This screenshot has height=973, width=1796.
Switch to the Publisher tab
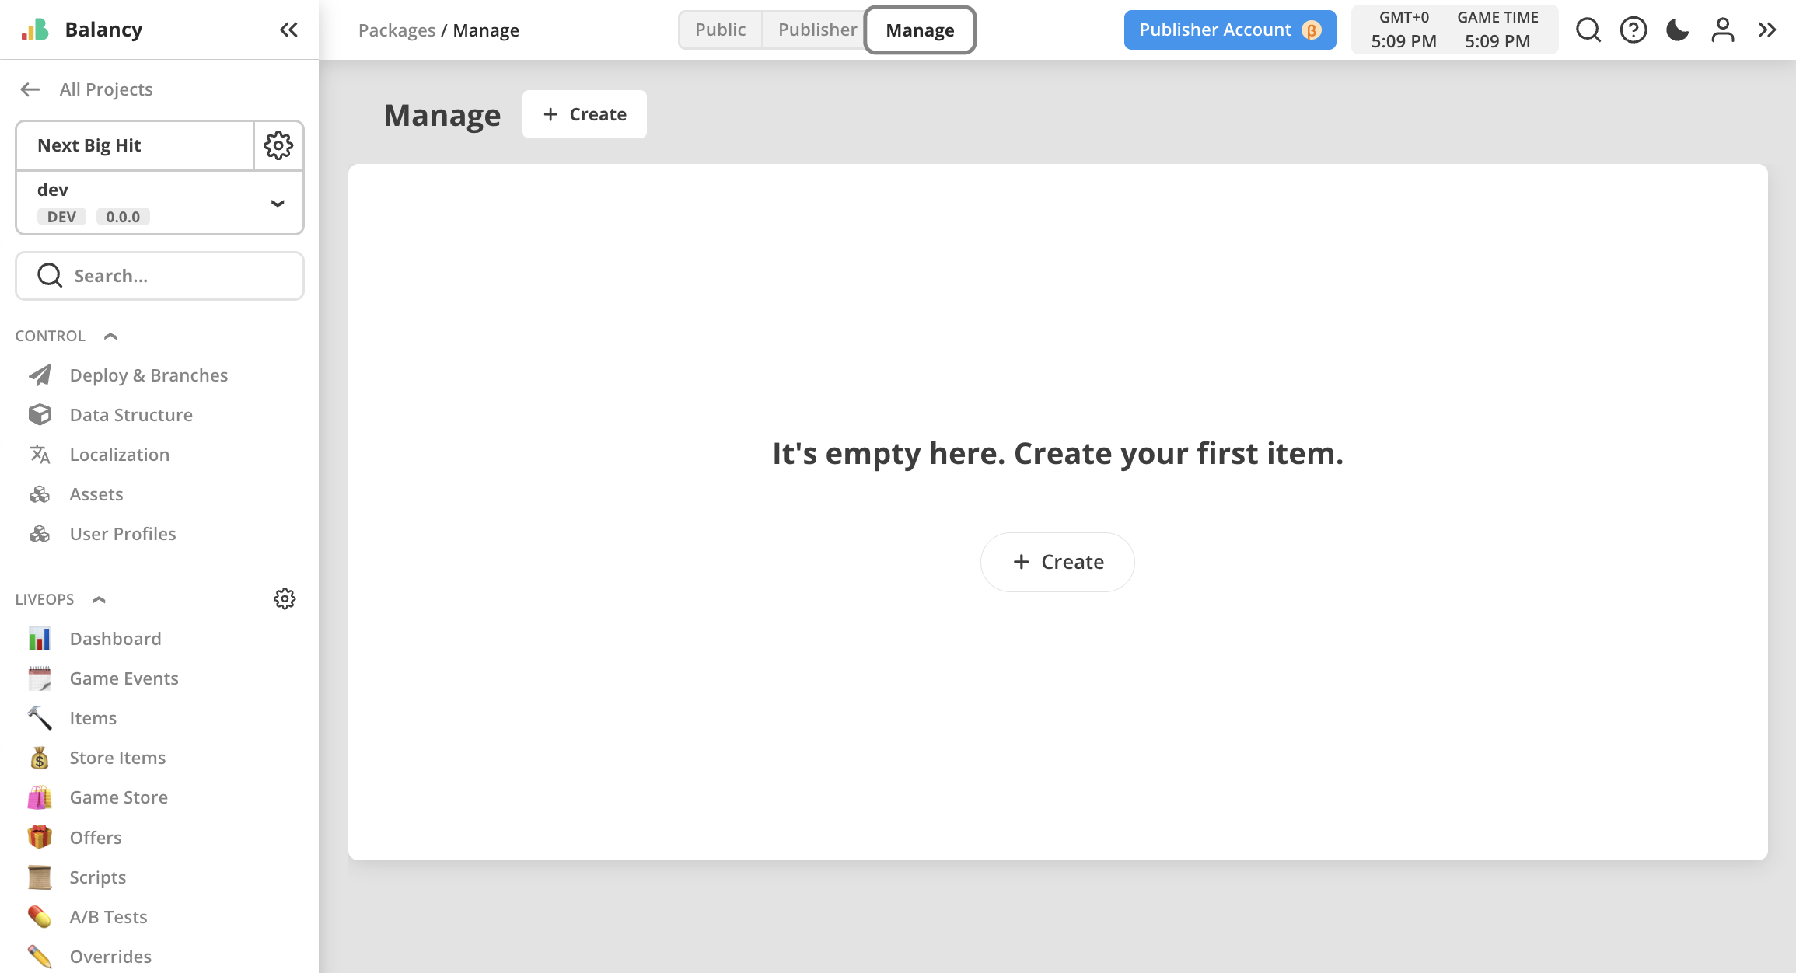[816, 30]
